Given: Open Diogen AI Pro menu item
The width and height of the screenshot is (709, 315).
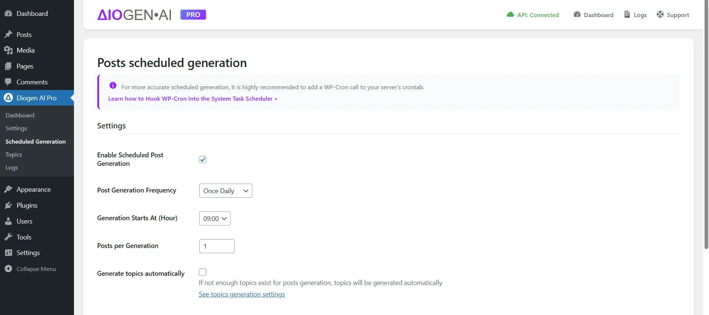Looking at the screenshot, I should tap(37, 98).
